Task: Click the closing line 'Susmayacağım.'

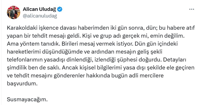Action: (27, 99)
